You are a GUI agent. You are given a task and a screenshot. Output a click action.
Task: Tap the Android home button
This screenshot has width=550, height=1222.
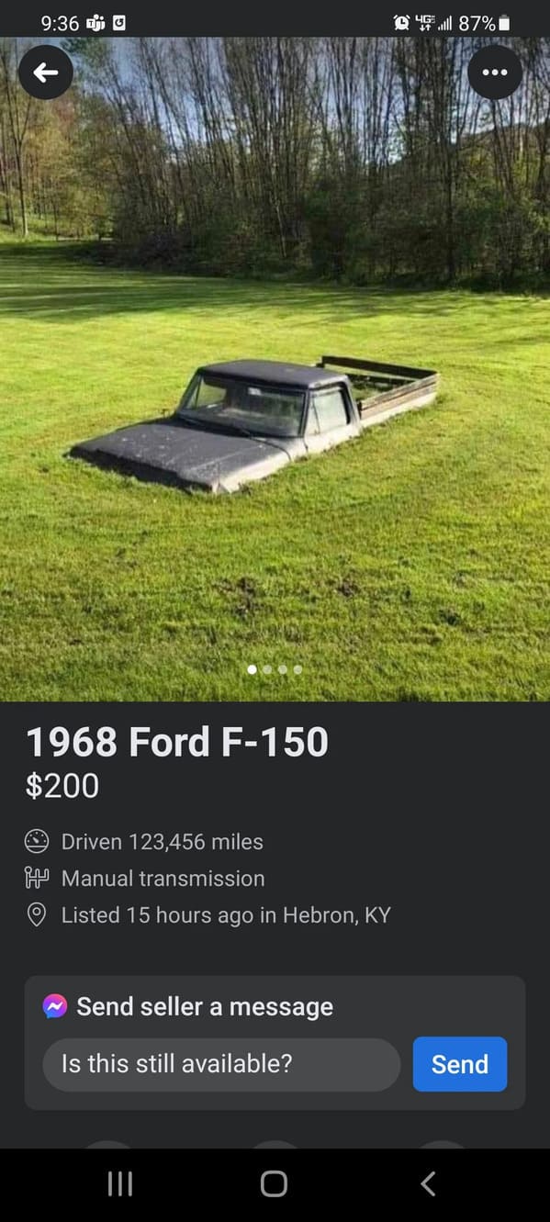(x=274, y=1184)
